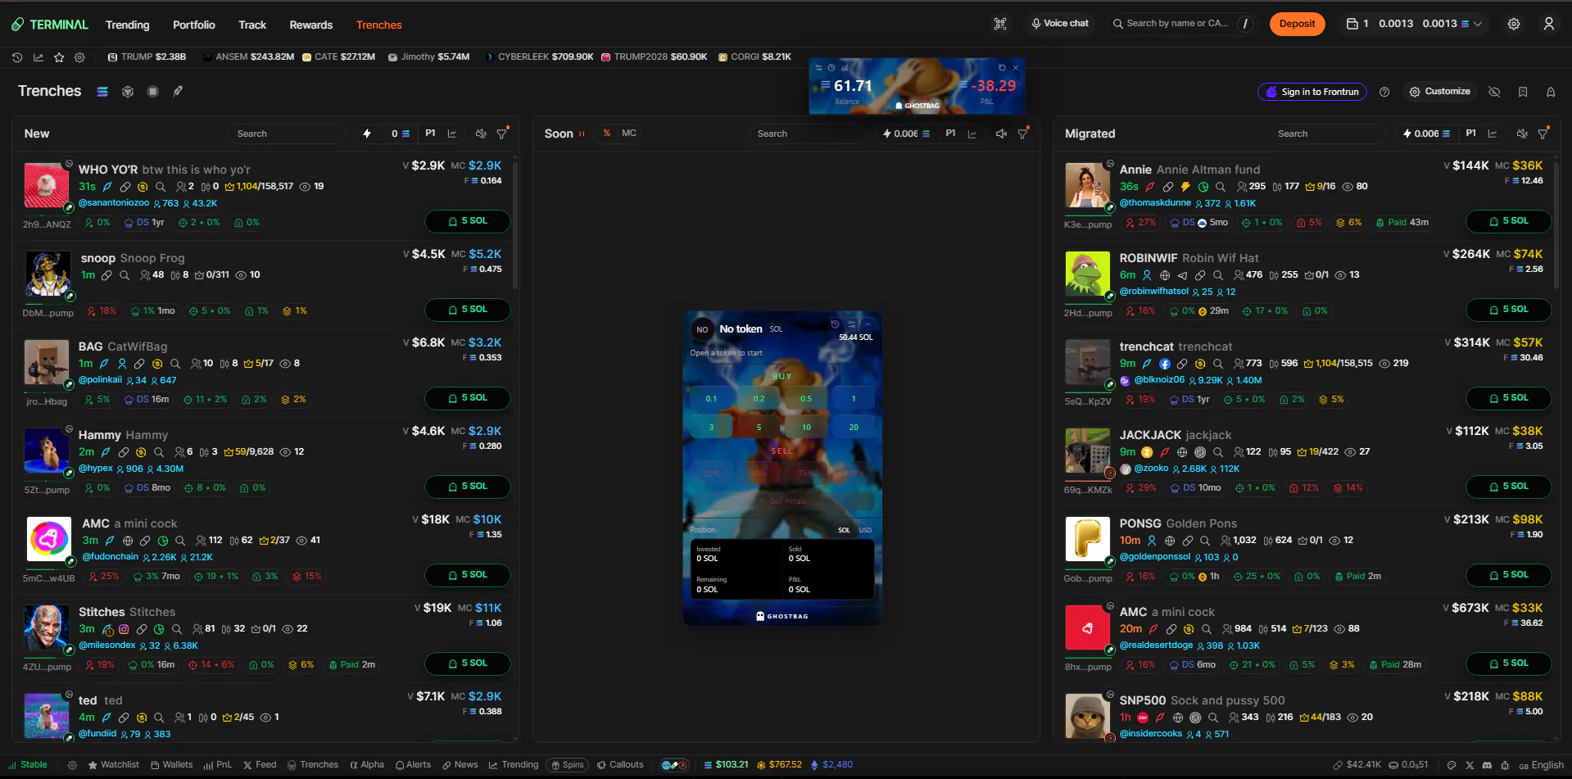Toggle hidden tokens eye-slash icon
This screenshot has width=1572, height=779.
pos(1494,92)
